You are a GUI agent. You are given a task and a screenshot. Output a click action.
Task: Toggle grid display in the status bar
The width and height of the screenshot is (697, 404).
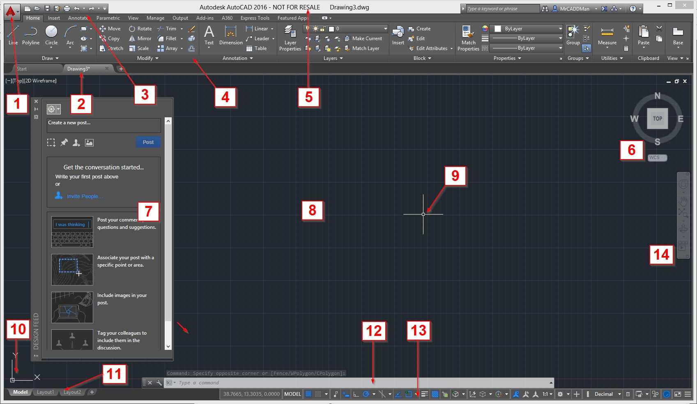pyautogui.click(x=308, y=394)
